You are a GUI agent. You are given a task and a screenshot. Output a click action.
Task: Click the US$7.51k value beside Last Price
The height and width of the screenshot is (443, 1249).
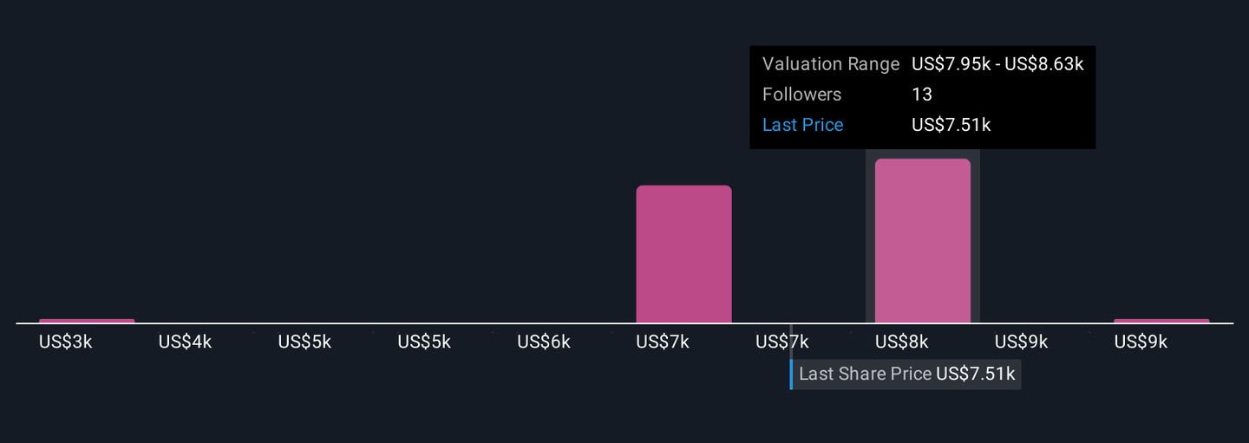click(951, 125)
